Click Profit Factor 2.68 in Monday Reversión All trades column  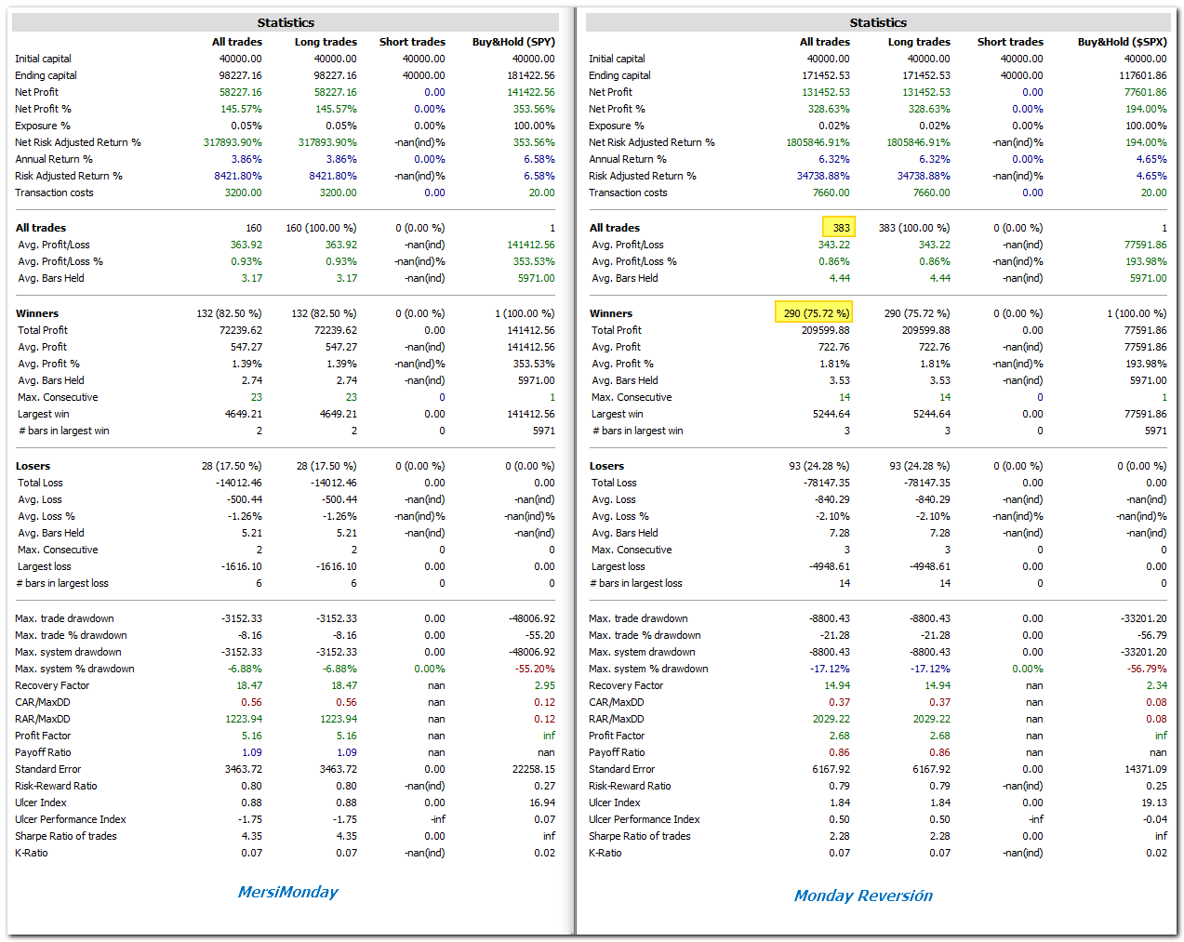(x=840, y=736)
